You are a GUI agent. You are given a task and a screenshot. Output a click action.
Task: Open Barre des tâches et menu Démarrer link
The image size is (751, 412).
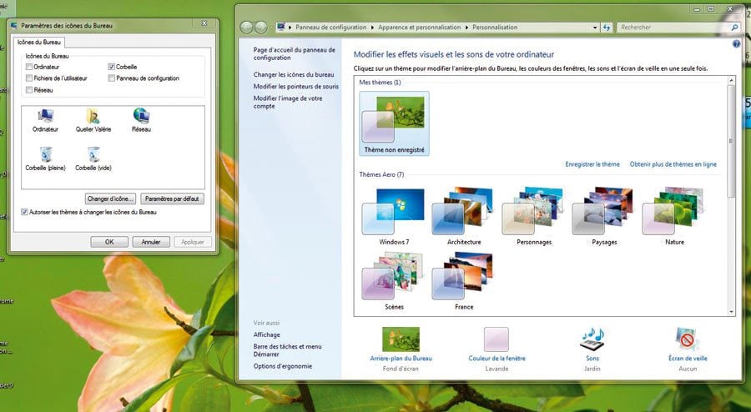point(287,350)
